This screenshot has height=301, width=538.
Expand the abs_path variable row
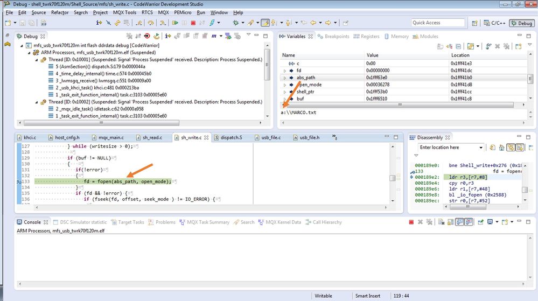click(285, 78)
